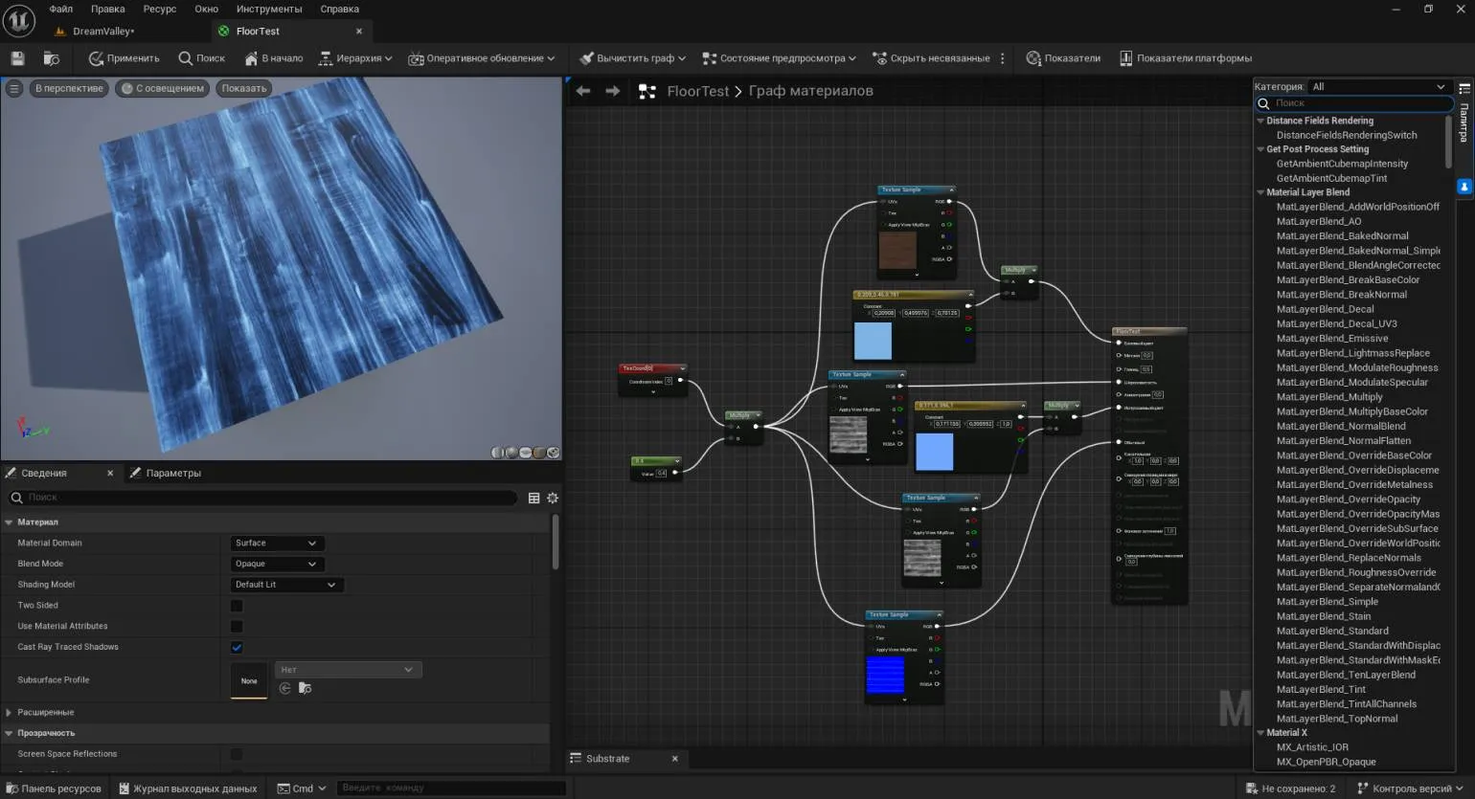This screenshot has width=1475, height=799.
Task: Click the save material icon
Action: pos(17,58)
